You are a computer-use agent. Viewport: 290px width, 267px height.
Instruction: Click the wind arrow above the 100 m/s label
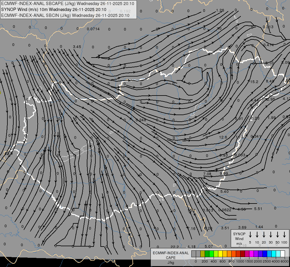pos(284,235)
